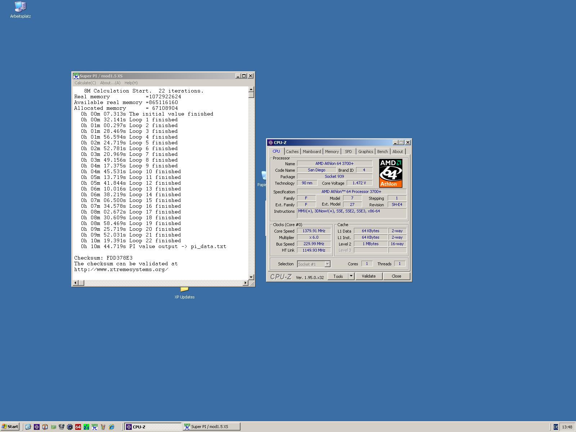The width and height of the screenshot is (576, 432).
Task: Minimize the CPU-Z window
Action: 395,143
